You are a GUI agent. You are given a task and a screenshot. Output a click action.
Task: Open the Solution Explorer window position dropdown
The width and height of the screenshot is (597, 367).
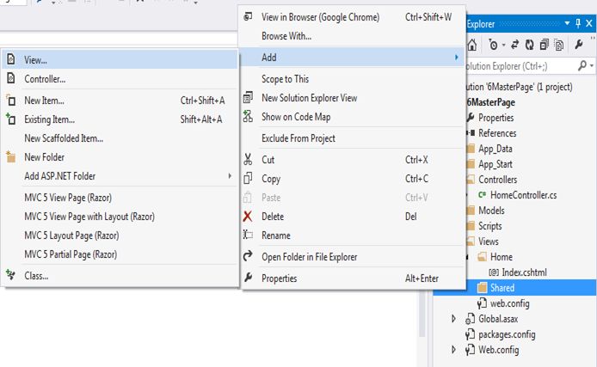coord(567,23)
